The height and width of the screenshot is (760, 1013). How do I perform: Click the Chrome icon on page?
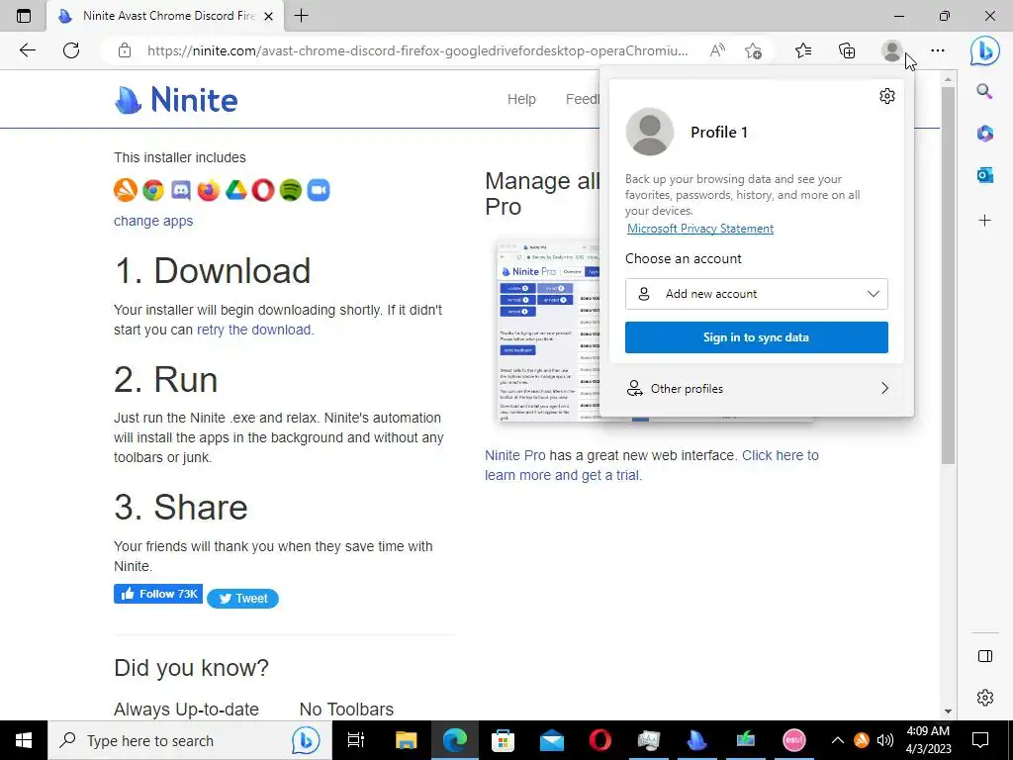[153, 190]
